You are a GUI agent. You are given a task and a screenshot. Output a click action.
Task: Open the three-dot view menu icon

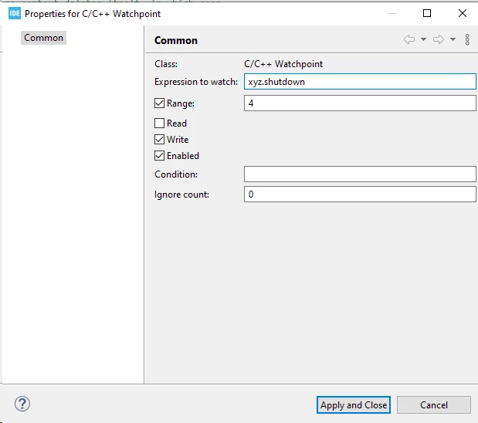(467, 39)
